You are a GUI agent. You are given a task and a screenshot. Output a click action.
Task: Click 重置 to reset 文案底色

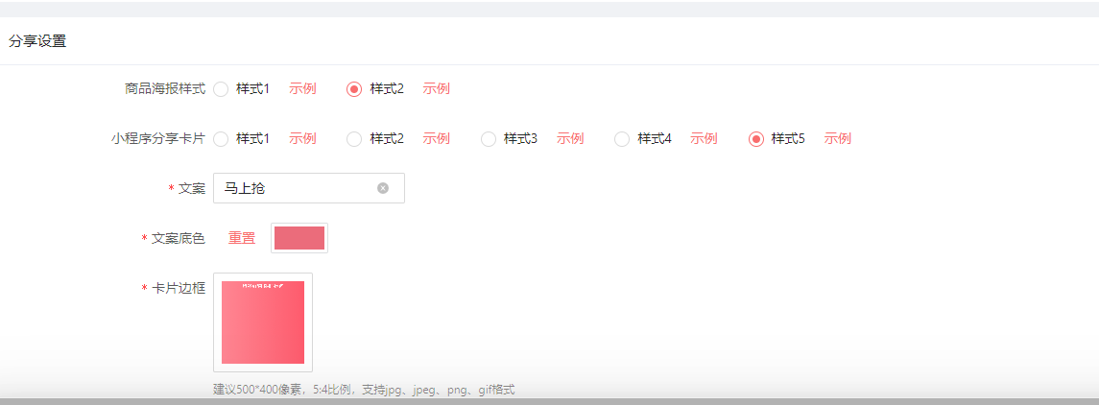tap(242, 238)
